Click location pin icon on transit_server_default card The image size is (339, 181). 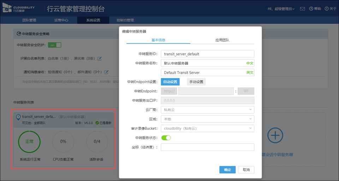click(x=18, y=117)
